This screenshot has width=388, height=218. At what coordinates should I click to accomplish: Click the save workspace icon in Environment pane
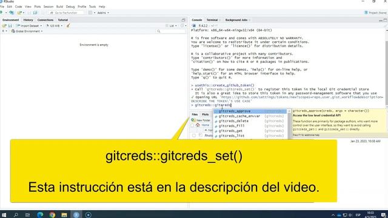pos(10,25)
